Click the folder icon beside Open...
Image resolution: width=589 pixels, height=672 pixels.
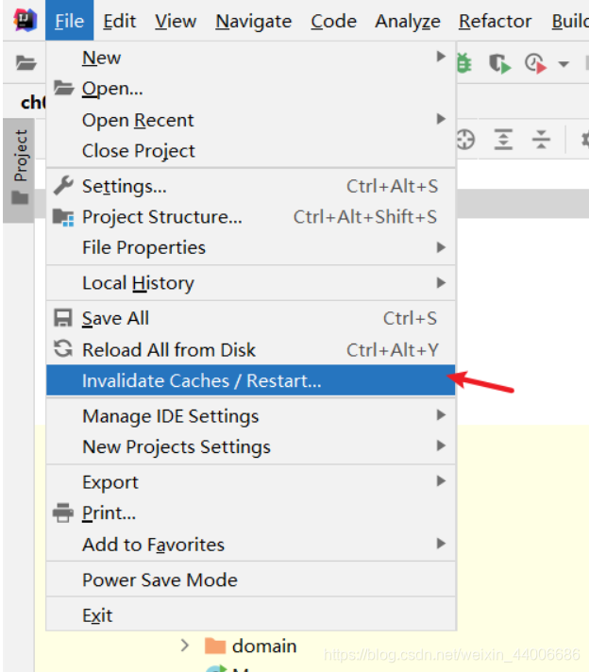[x=63, y=88]
